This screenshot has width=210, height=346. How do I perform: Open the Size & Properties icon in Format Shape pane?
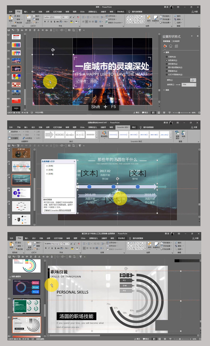pos(176,46)
